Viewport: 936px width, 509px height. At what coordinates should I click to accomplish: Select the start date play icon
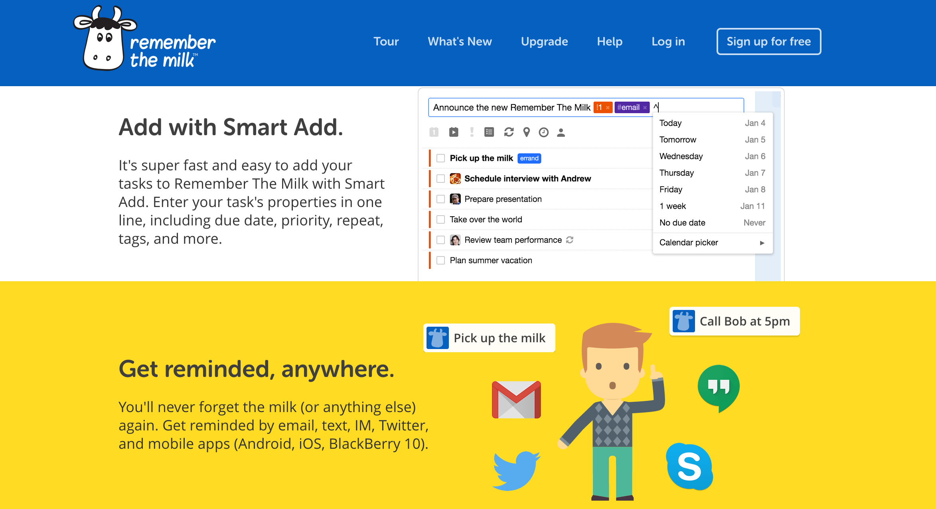pyautogui.click(x=454, y=132)
